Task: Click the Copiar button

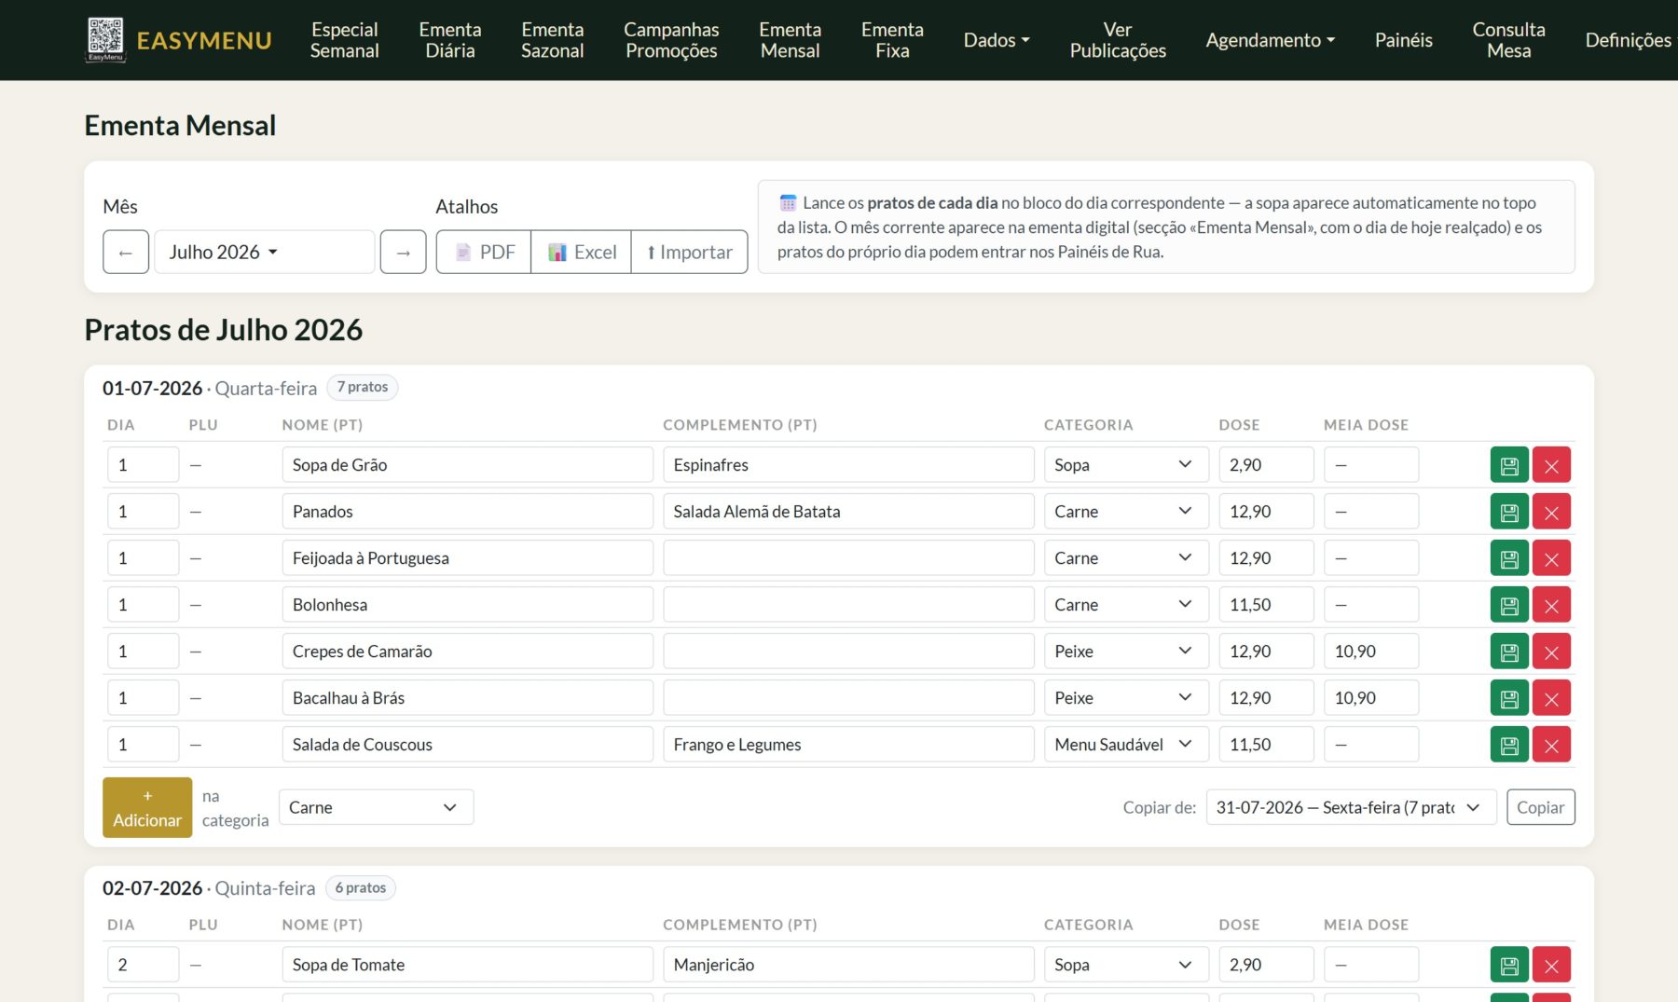Action: pos(1540,807)
